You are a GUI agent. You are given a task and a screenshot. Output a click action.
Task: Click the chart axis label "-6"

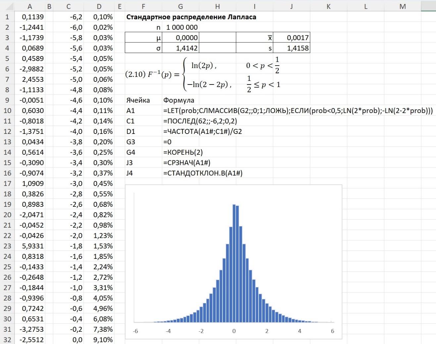pyautogui.click(x=135, y=331)
